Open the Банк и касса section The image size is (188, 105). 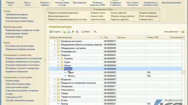click(x=27, y=4)
